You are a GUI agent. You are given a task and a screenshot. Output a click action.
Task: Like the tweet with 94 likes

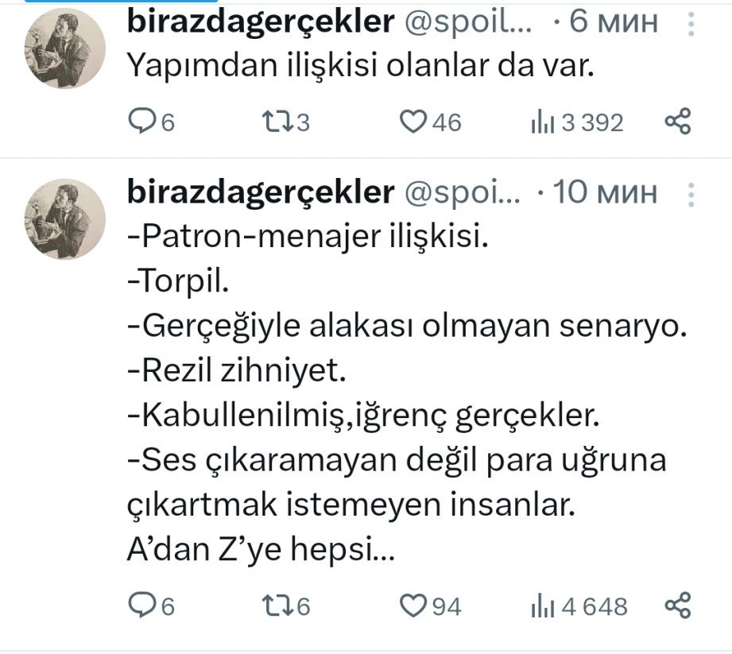click(412, 606)
